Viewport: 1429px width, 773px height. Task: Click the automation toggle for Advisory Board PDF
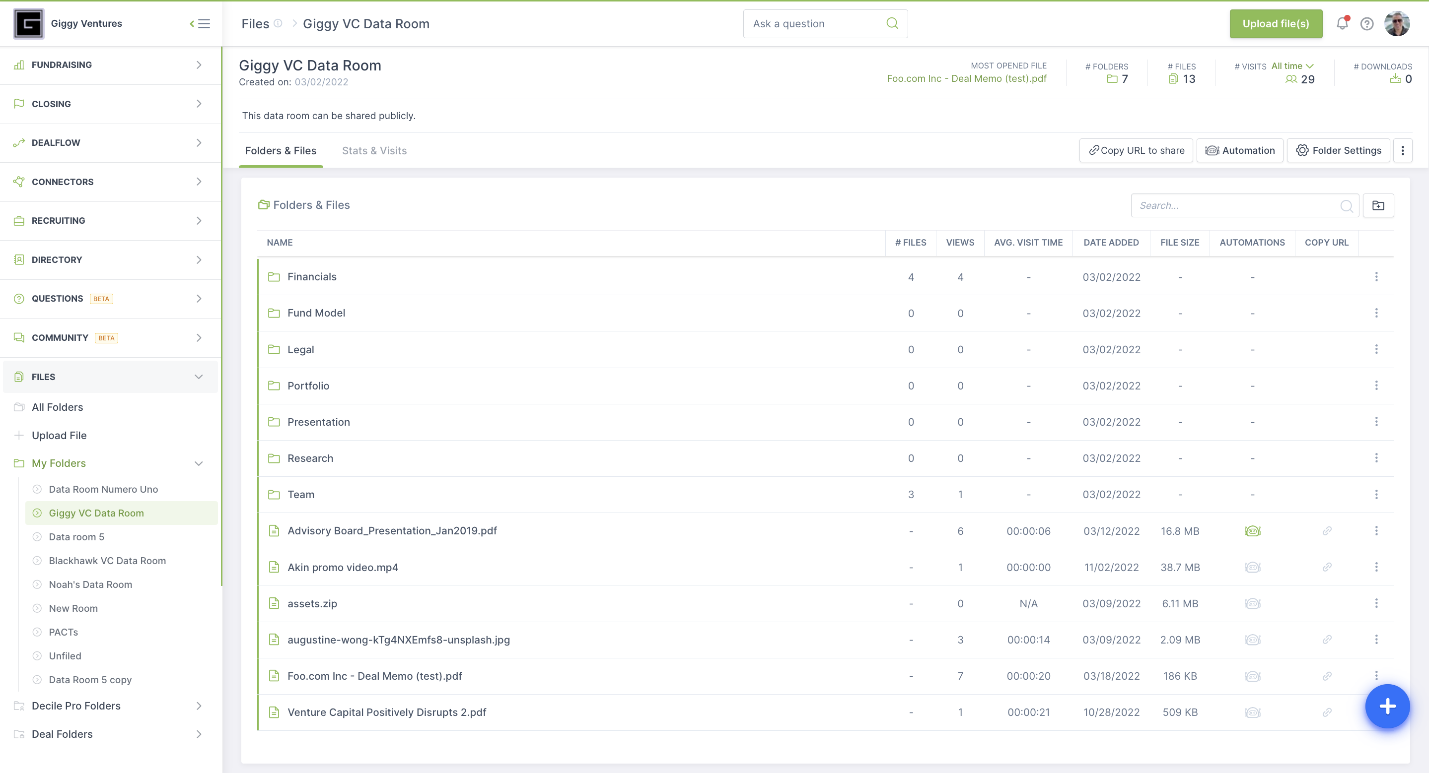click(1253, 530)
